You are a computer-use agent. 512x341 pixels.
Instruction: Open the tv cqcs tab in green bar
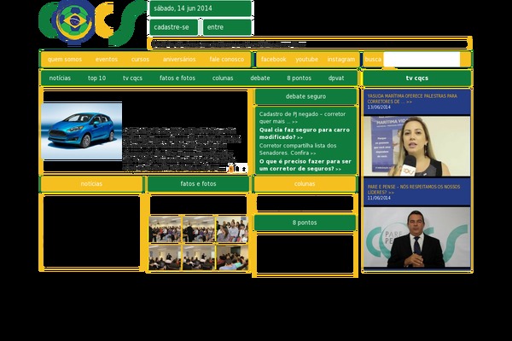[132, 78]
